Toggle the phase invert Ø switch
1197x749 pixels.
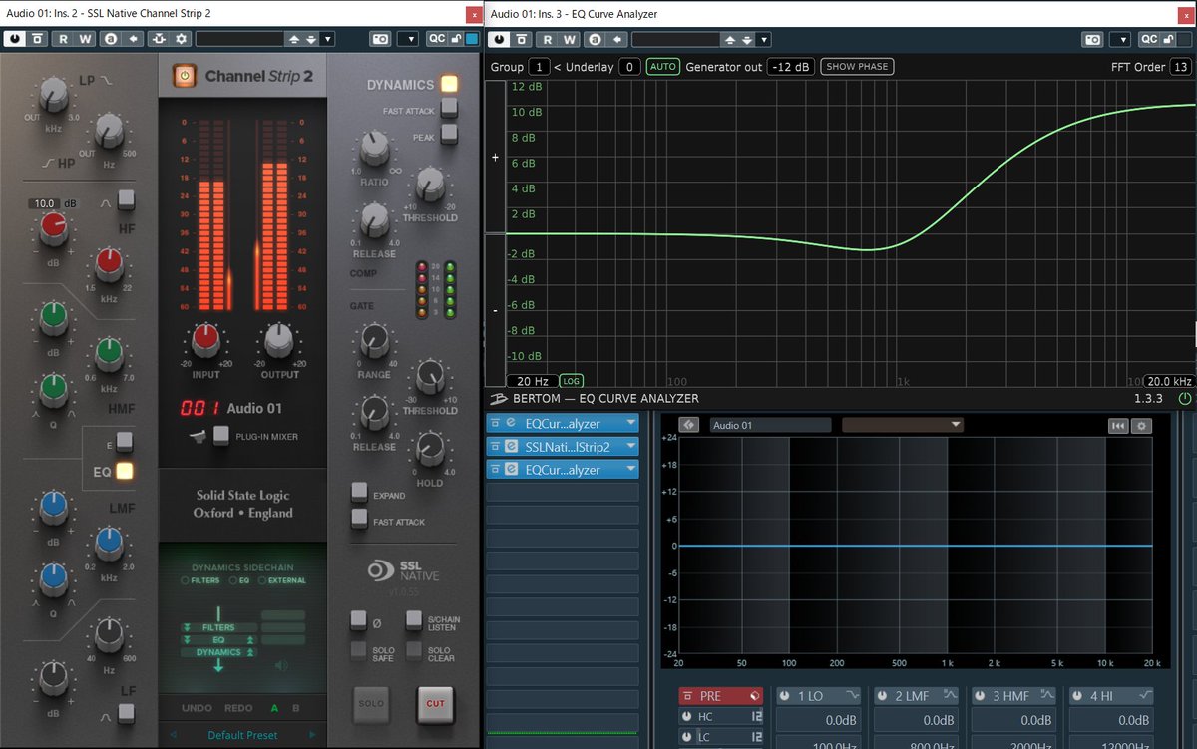(358, 621)
